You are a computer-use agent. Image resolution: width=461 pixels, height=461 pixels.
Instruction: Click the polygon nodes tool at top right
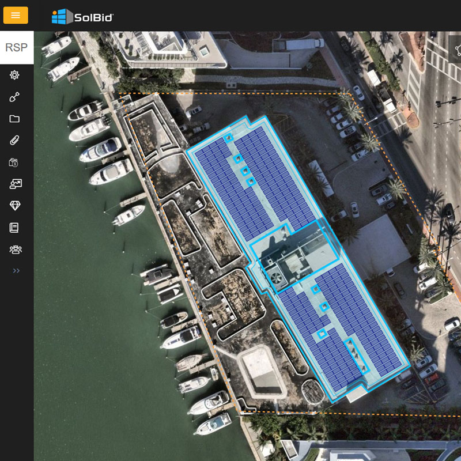point(455,47)
